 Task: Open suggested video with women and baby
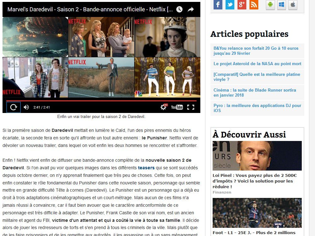click(x=101, y=37)
